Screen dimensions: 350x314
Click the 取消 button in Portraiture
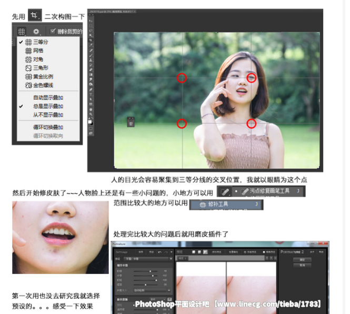[x=302, y=265]
